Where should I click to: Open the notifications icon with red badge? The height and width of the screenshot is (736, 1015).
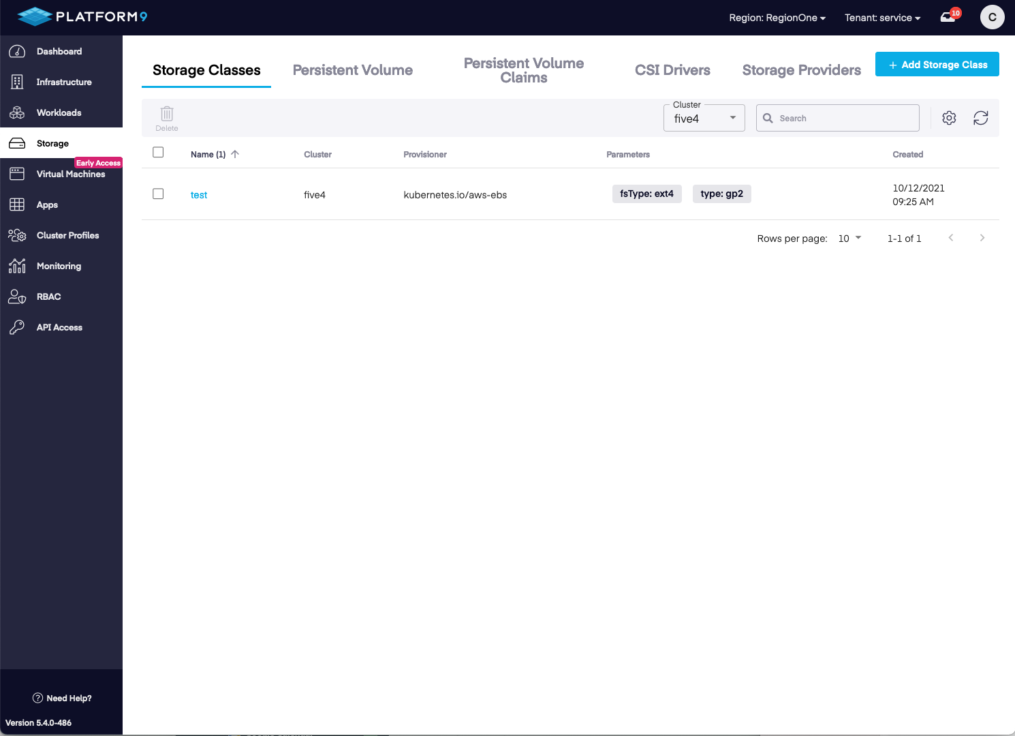[x=949, y=17]
